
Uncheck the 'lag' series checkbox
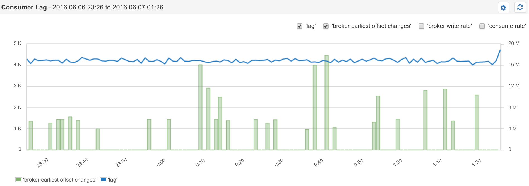click(300, 26)
